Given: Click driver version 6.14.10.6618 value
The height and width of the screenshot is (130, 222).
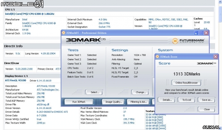Looking at the screenshot, I should (44, 108).
